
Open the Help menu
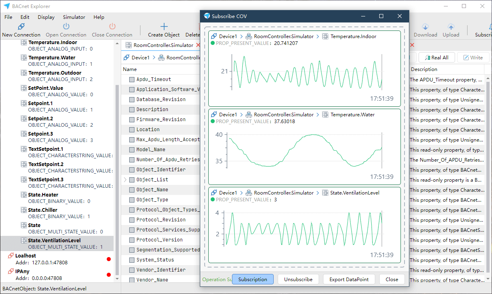[99, 17]
